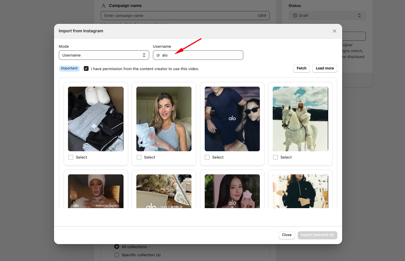The height and width of the screenshot is (261, 405).
Task: Uncheck the content creator permission checkbox
Action: pos(86,69)
